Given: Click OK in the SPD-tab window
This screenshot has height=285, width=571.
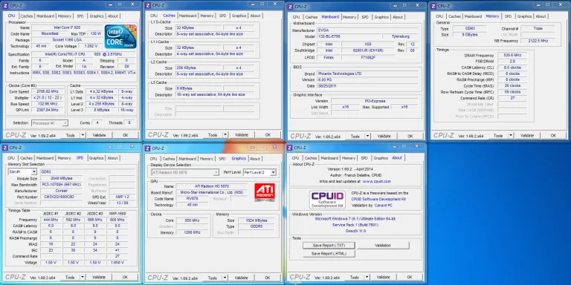Looking at the screenshot, I should tap(125, 277).
